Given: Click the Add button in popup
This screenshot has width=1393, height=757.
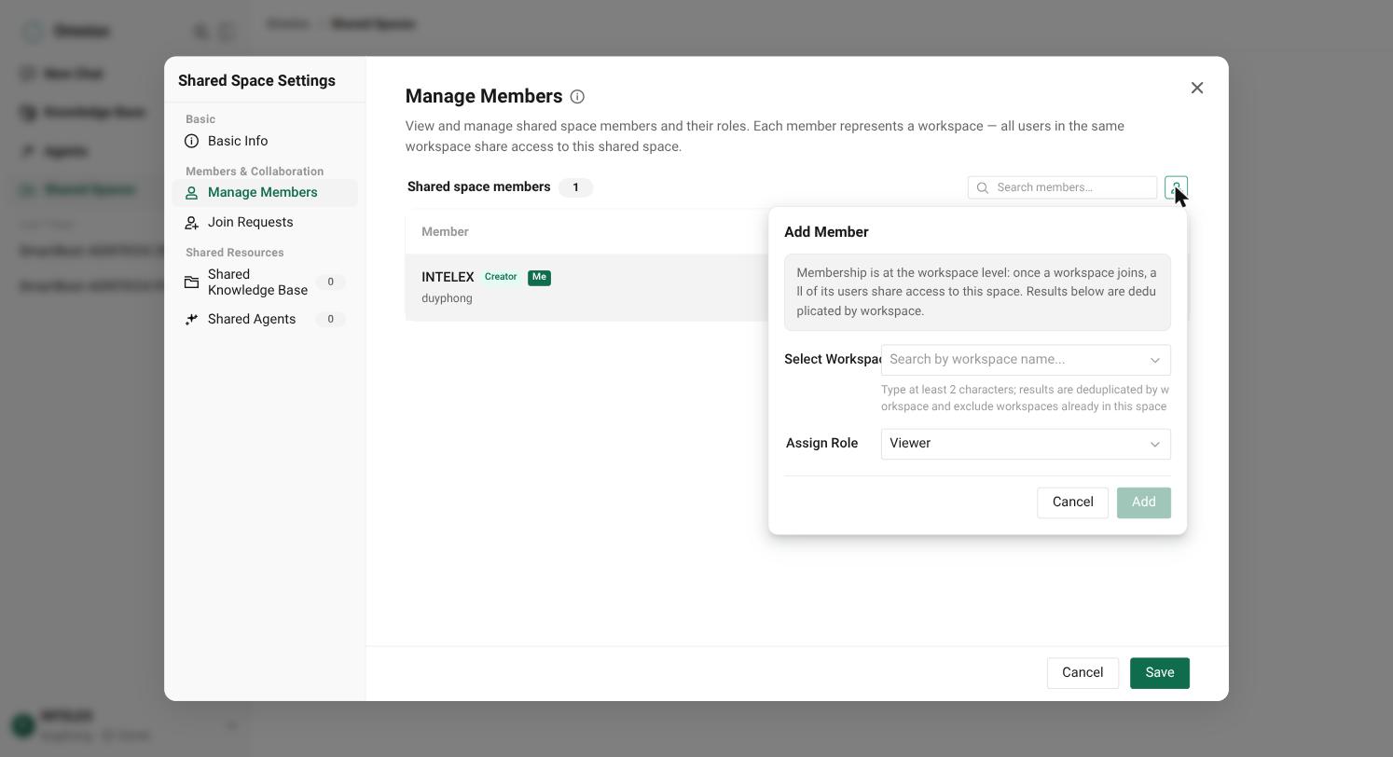Looking at the screenshot, I should (x=1143, y=502).
